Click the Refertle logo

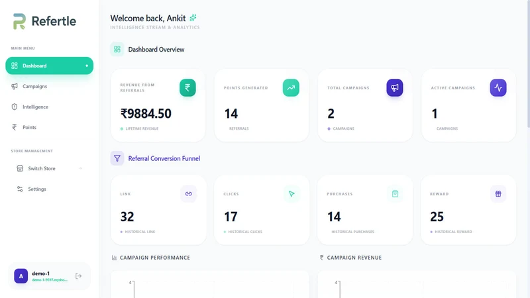[44, 21]
